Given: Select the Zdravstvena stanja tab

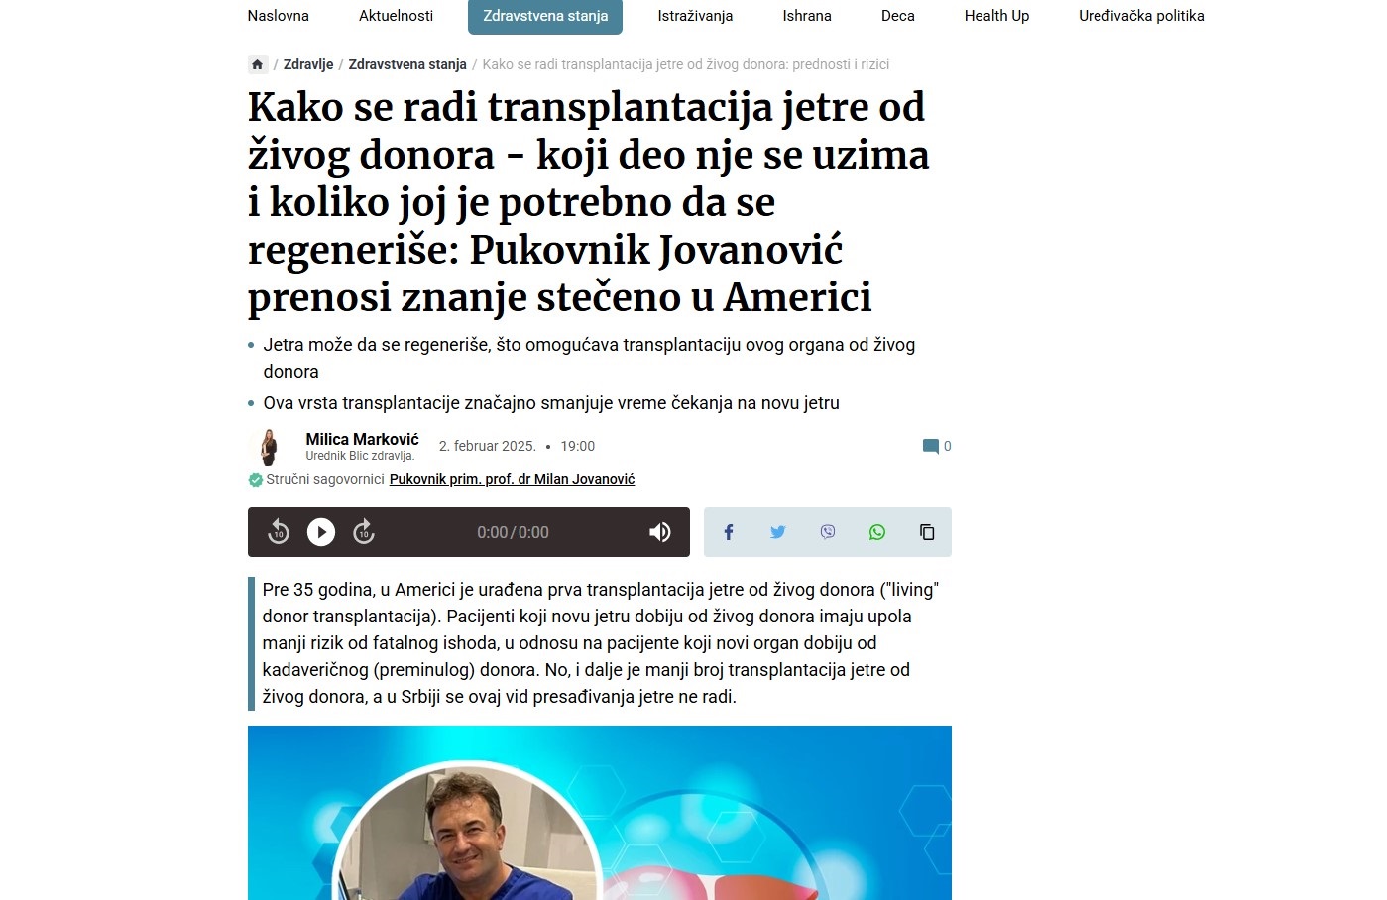Looking at the screenshot, I should (545, 16).
